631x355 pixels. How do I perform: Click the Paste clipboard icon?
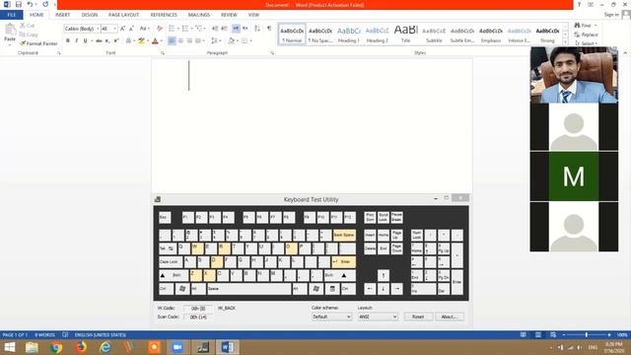10,30
